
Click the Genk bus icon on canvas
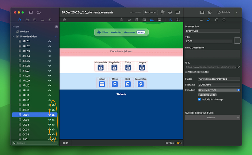[x=128, y=84]
